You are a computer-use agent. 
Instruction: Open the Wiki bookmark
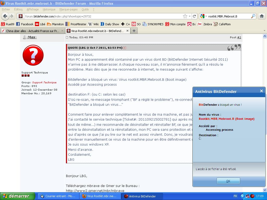coord(94,24)
